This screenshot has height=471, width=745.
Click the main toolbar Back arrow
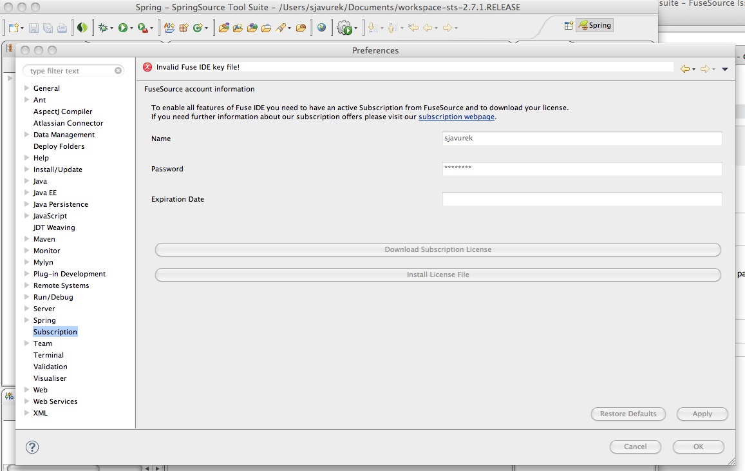click(x=428, y=28)
